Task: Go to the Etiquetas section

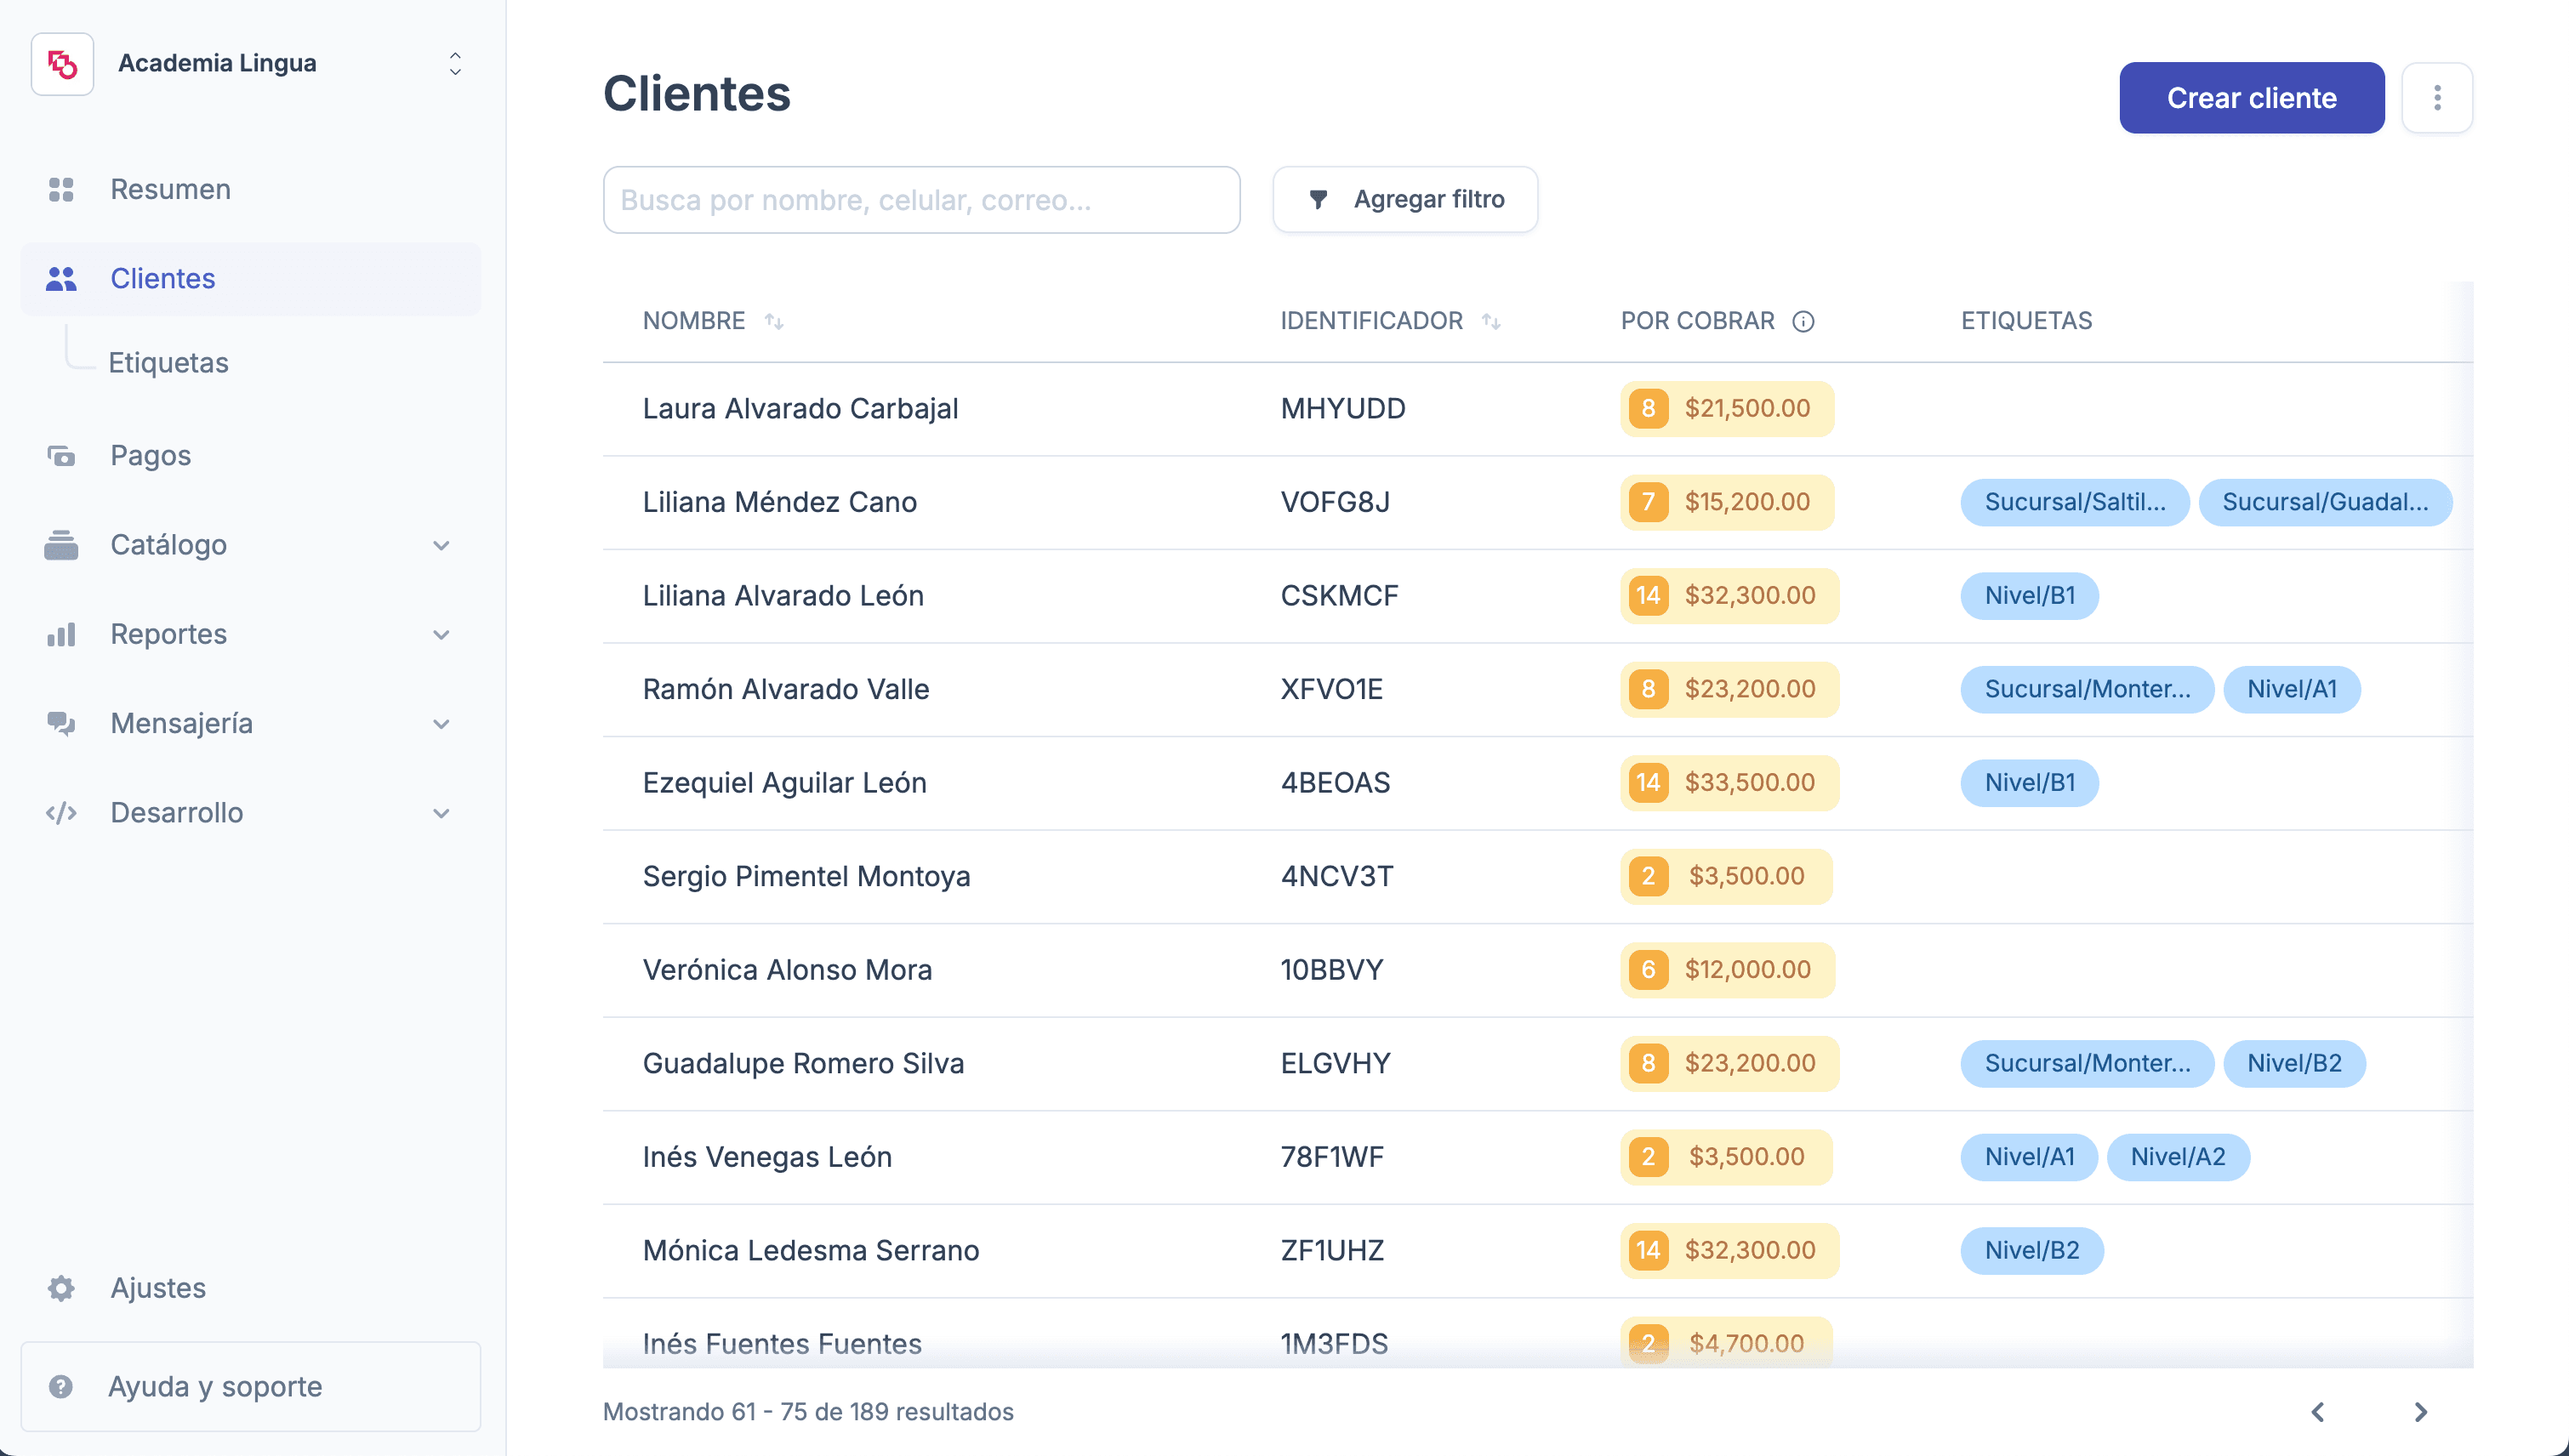Action: (168, 362)
